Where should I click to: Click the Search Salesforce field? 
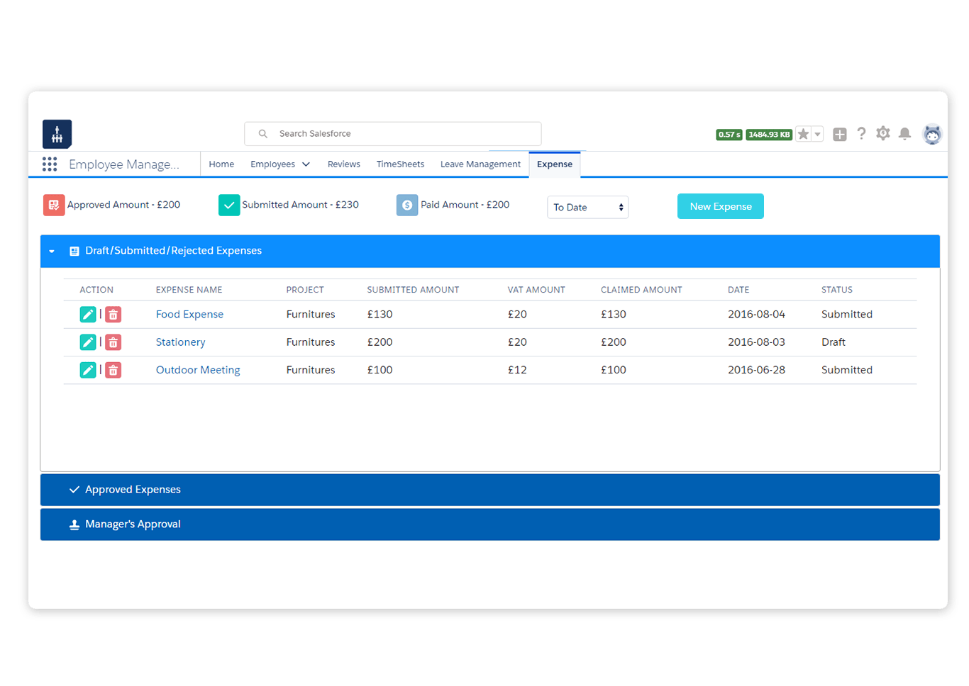point(392,134)
